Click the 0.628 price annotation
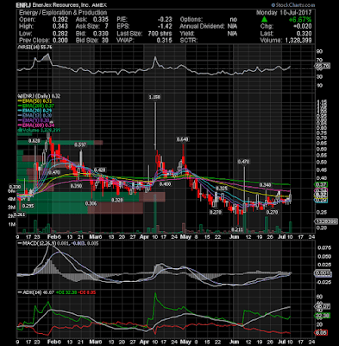The height and width of the screenshot is (346, 339). 35,141
